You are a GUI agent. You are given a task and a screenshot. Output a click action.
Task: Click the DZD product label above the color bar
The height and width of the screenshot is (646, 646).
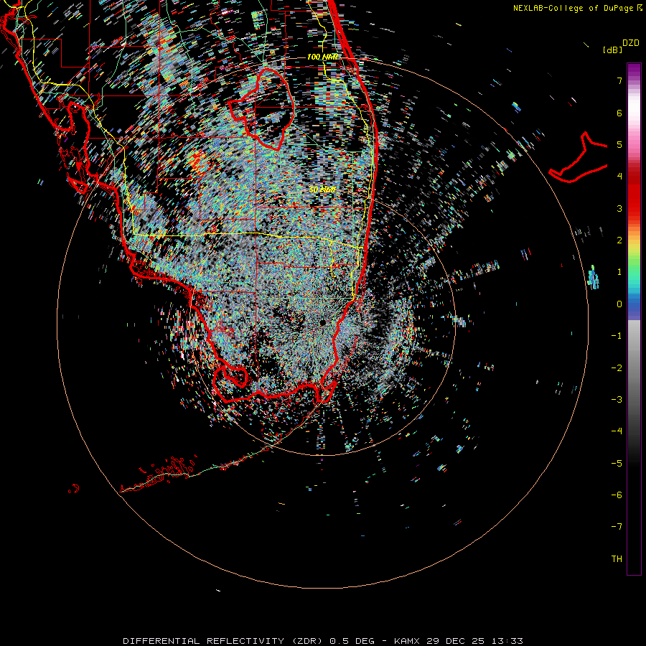(631, 43)
